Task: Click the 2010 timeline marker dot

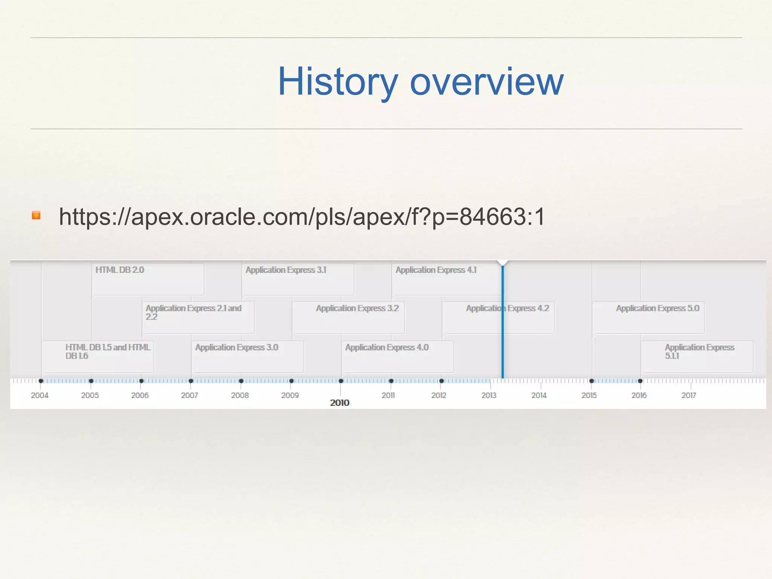Action: [x=341, y=381]
